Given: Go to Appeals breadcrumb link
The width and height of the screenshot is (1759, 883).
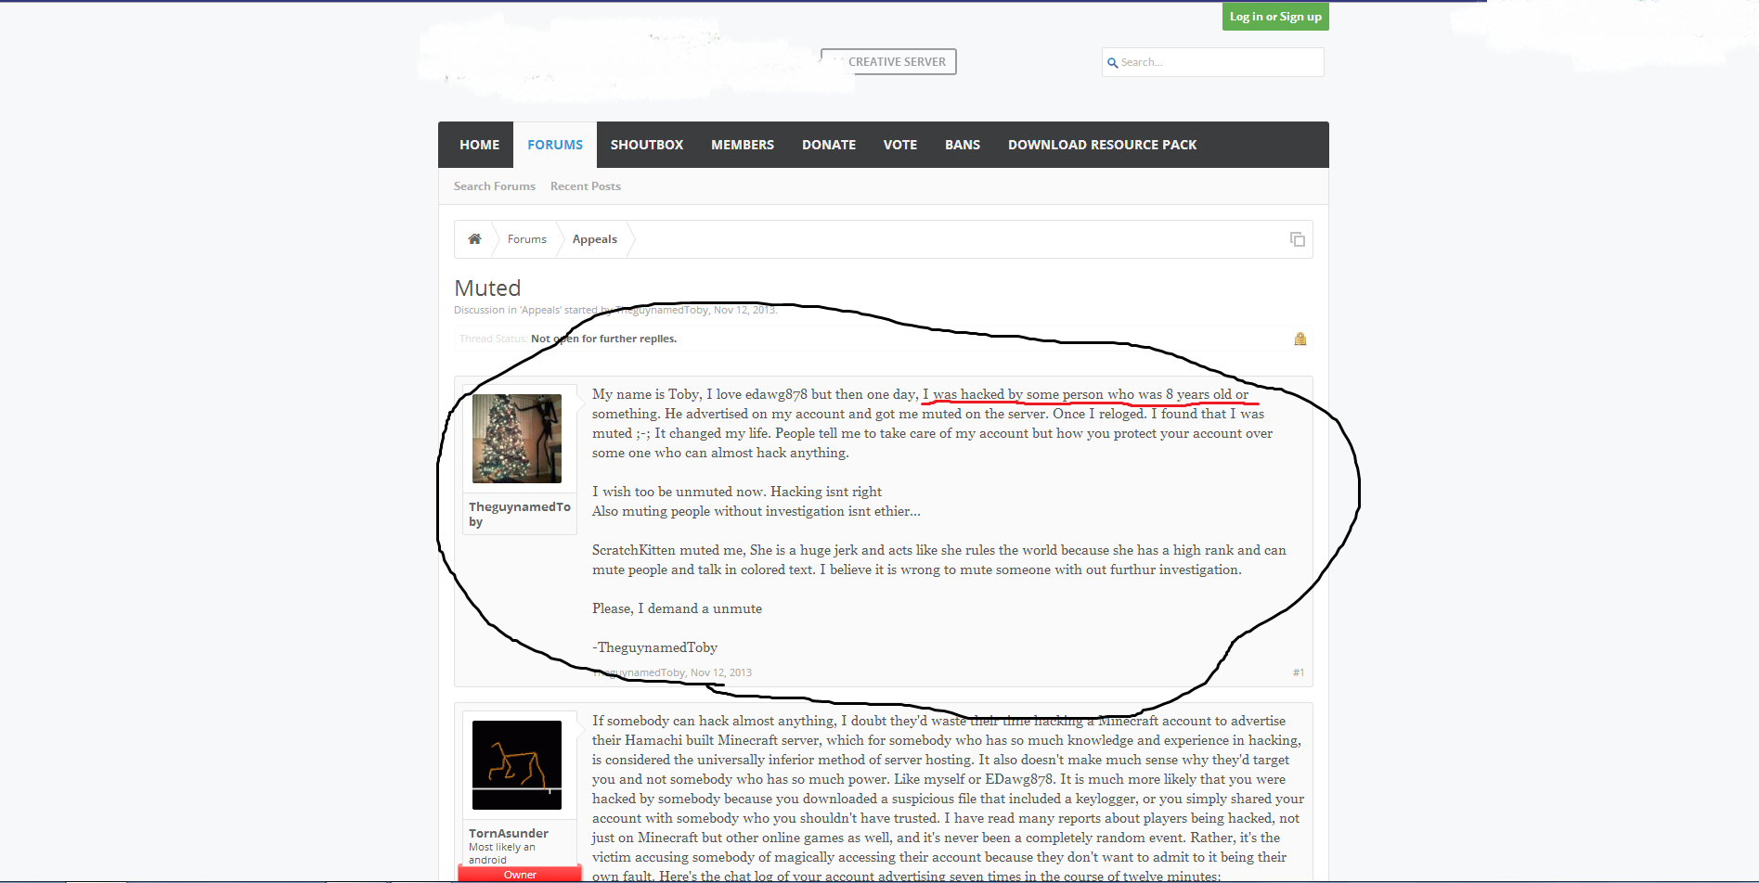Looking at the screenshot, I should [594, 239].
